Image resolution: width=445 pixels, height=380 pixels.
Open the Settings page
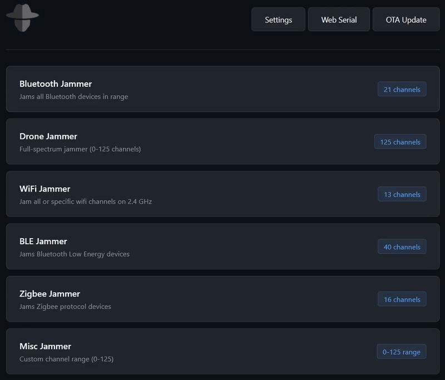pos(278,19)
